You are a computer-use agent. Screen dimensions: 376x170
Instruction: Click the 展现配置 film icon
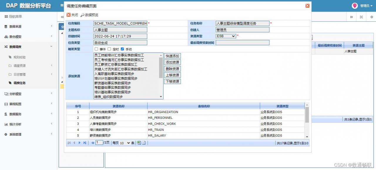6,104
